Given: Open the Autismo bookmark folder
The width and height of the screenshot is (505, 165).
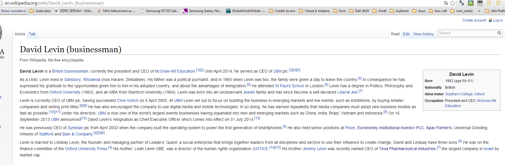Looking at the screenshot, I should click(x=399, y=11).
